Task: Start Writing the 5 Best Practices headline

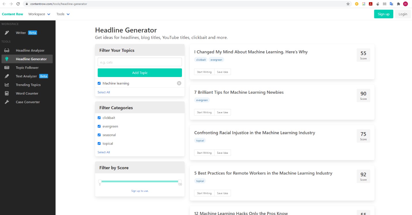Action: [x=204, y=193]
